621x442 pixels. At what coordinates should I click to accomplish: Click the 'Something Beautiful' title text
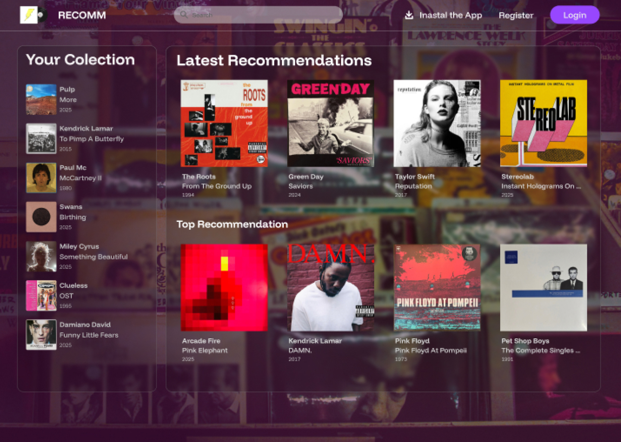pos(94,257)
